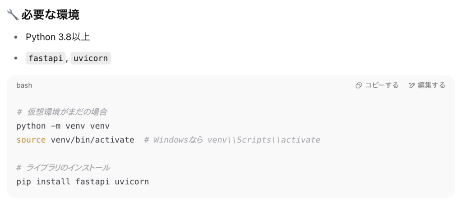Click the venv/bin/activate path text
Viewport: 462px width, 205px height.
92,140
